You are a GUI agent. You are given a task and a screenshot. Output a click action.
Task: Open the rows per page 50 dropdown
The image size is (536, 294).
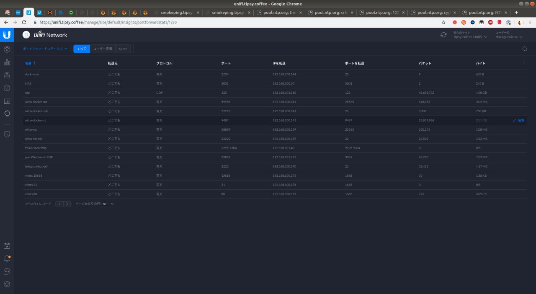tap(108, 204)
